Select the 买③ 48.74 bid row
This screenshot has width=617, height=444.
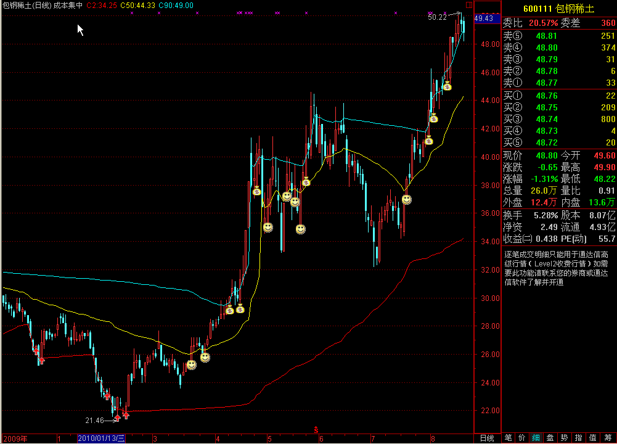559,119
